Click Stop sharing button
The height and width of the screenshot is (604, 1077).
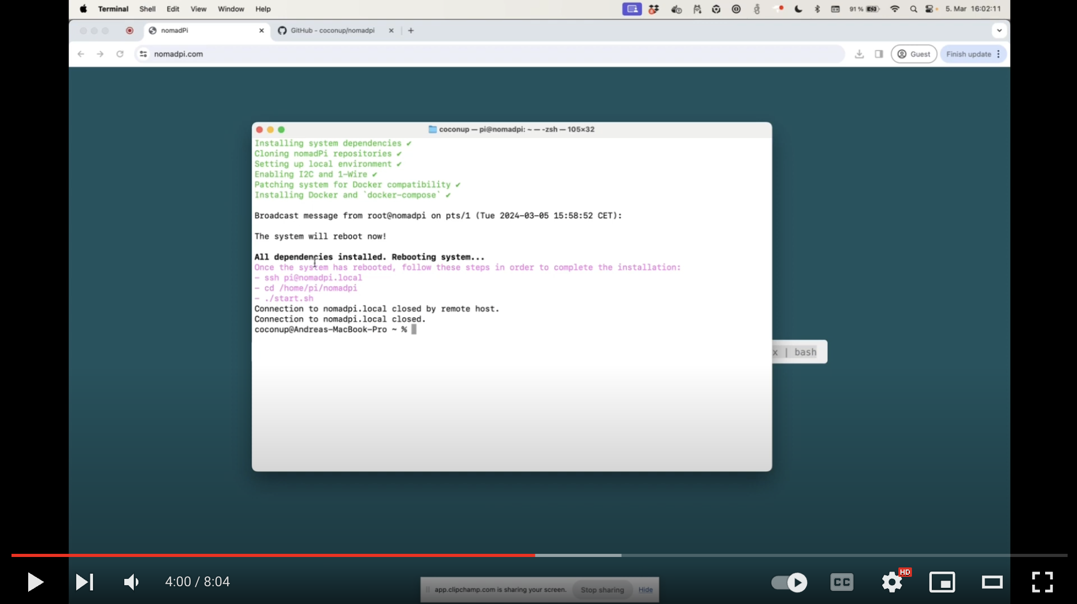tap(602, 589)
